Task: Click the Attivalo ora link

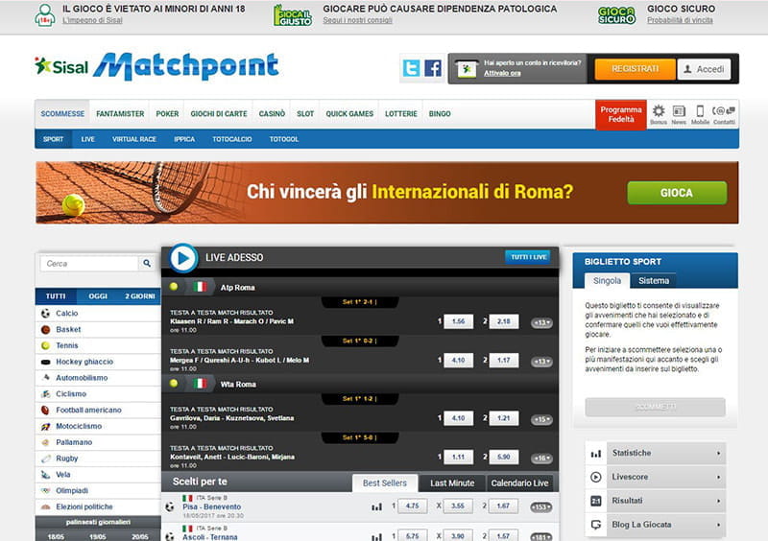Action: [x=502, y=73]
